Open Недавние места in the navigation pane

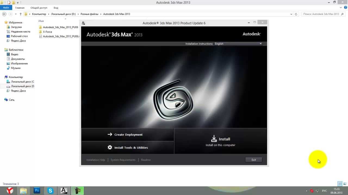20,32
